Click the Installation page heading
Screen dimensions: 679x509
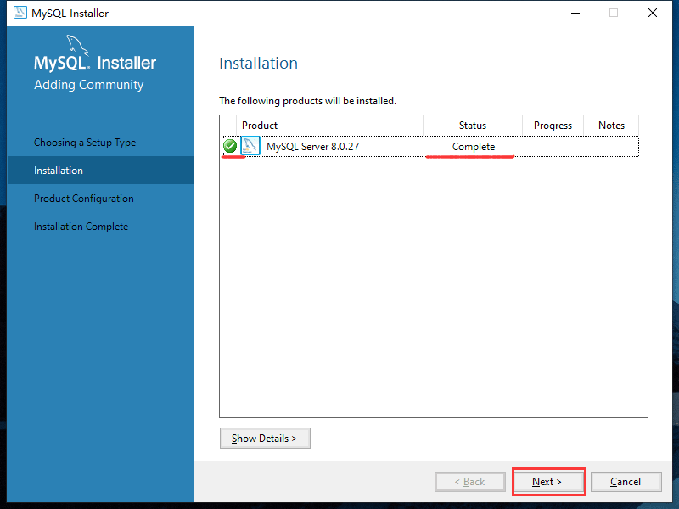click(x=259, y=63)
